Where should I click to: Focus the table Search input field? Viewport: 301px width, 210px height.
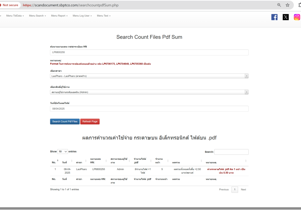pos(231,152)
